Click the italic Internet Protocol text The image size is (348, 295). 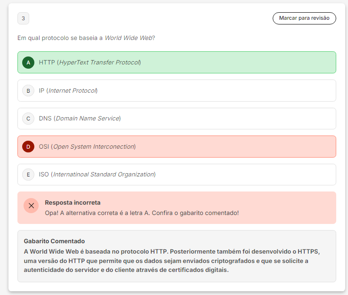point(73,91)
